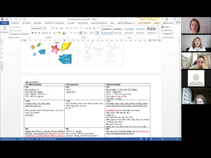The width and height of the screenshot is (211, 158).
Task: Open the font name dropdown Times New Roman
Action: [43, 28]
